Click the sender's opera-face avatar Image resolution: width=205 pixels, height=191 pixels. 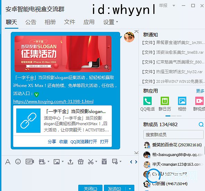tap(129, 37)
